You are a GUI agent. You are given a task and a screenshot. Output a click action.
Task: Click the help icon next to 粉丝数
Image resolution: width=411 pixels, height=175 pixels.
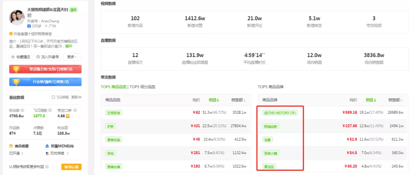click(x=22, y=110)
